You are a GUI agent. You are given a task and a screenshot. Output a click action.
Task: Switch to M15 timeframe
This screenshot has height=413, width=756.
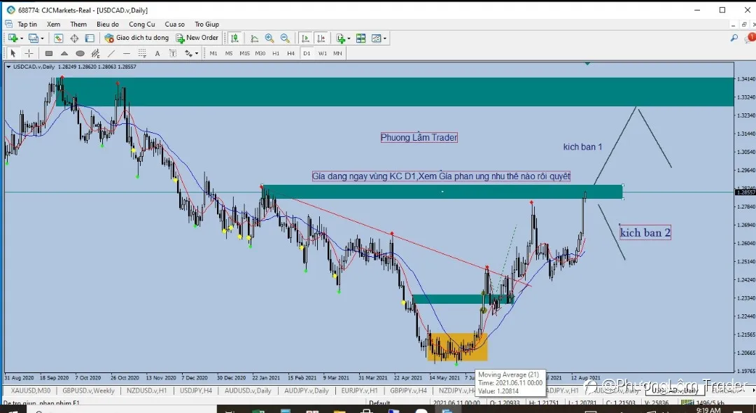(244, 53)
